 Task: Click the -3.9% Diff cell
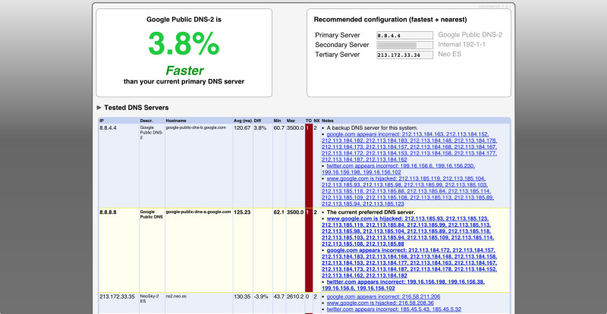[260, 297]
